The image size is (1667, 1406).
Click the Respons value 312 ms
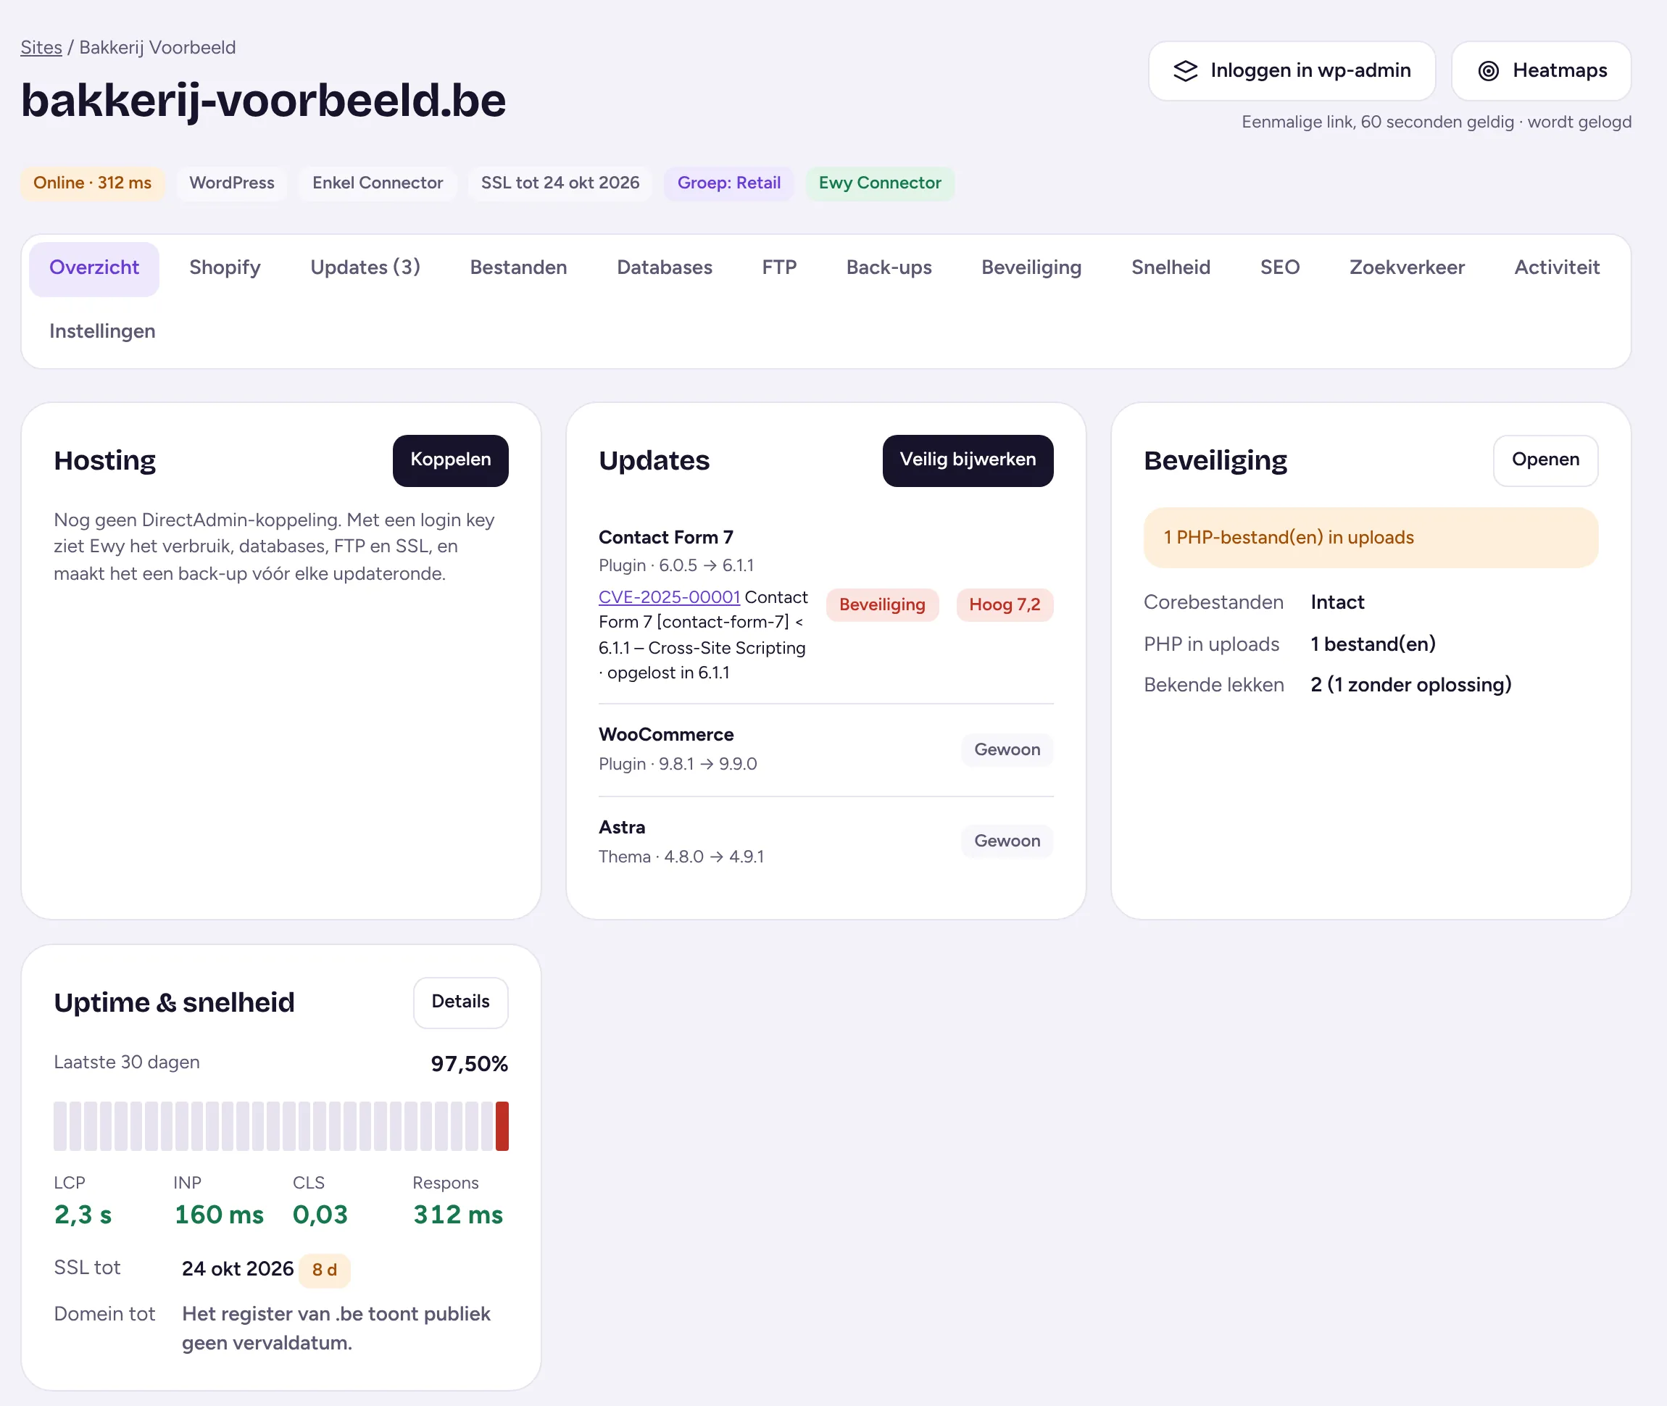pyautogui.click(x=457, y=1215)
